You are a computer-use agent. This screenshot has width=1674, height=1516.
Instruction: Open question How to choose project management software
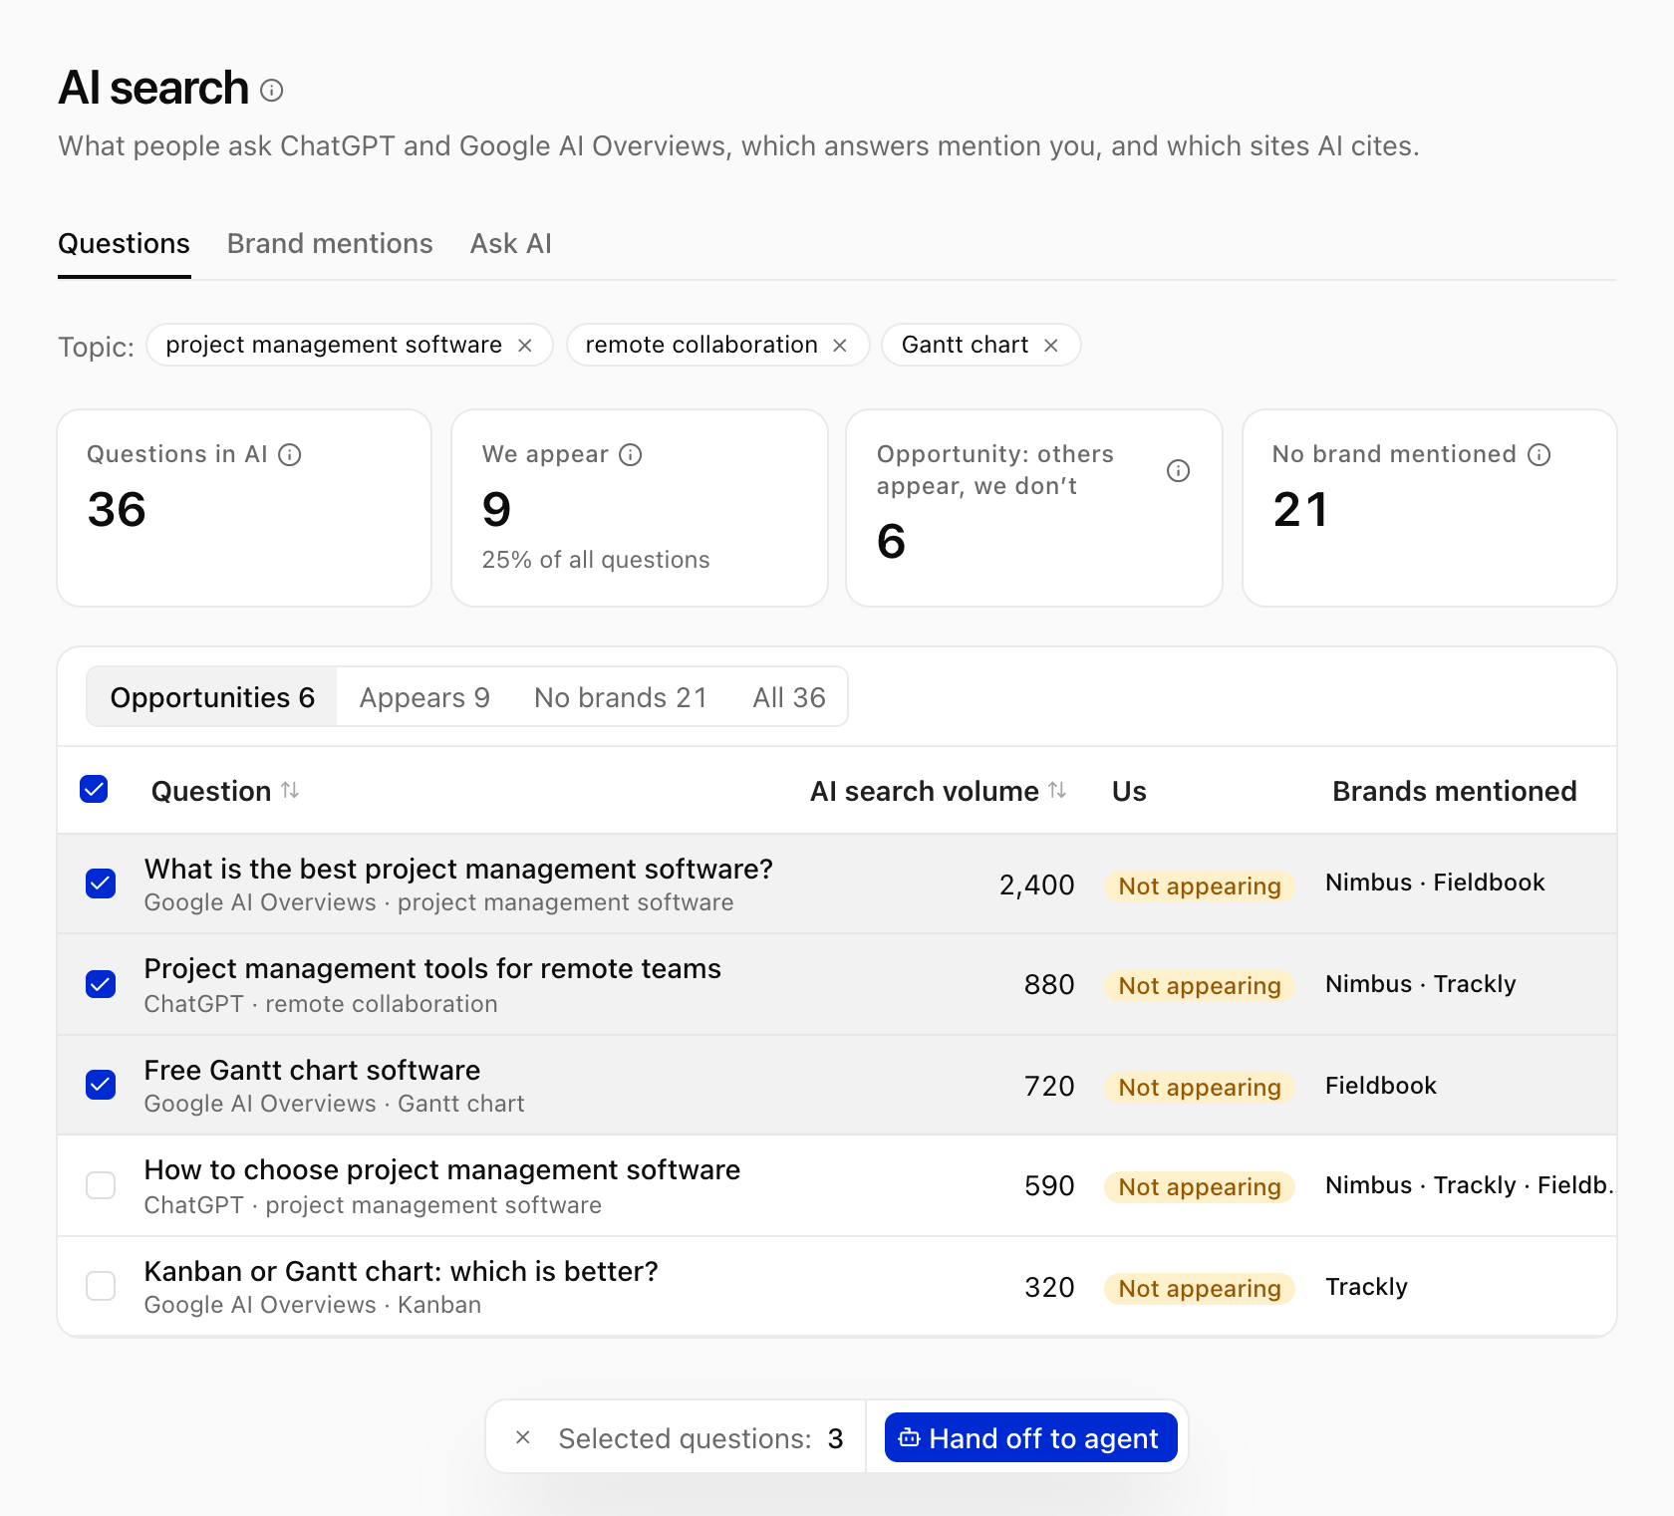(442, 1170)
